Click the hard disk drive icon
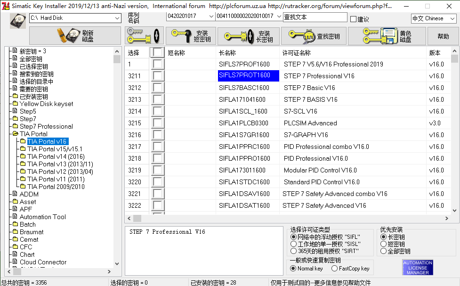Screen dimensions: 460x286 (18, 21)
